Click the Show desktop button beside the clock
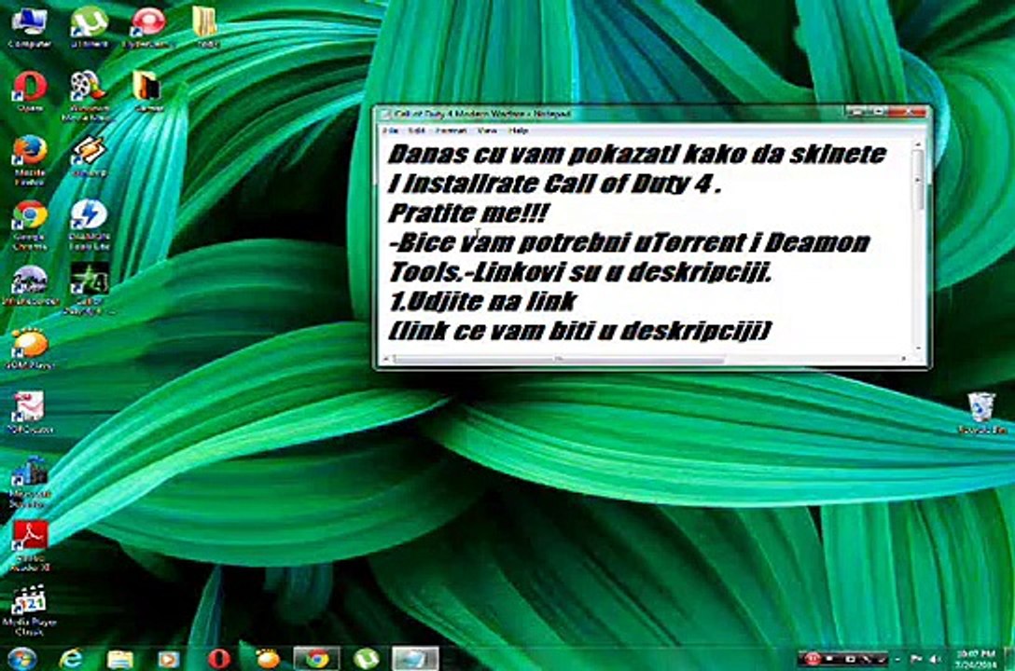 click(1008, 659)
